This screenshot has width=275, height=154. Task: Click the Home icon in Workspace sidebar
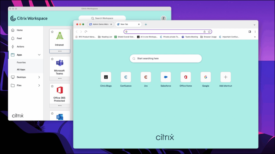tap(13, 30)
